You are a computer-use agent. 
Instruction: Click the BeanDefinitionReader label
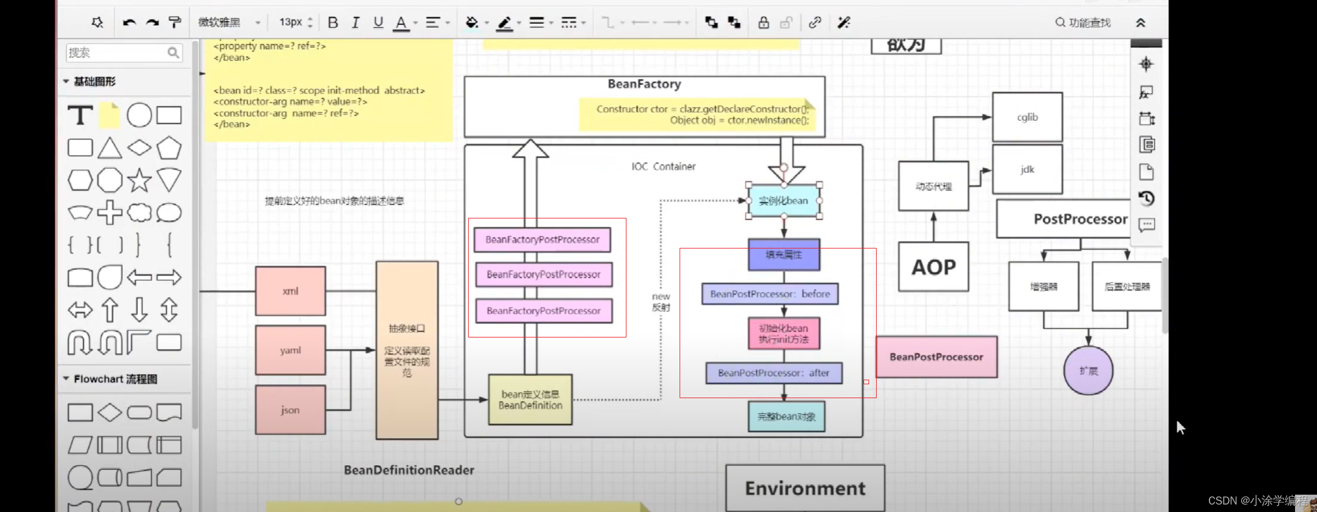pos(409,470)
